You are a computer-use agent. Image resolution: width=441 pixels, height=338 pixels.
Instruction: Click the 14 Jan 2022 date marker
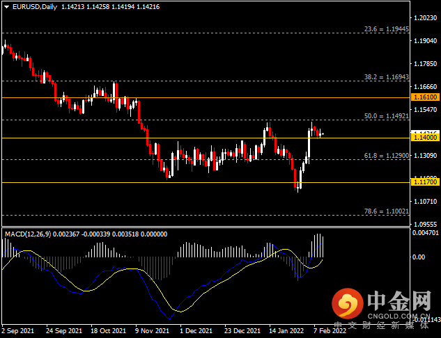286,331
